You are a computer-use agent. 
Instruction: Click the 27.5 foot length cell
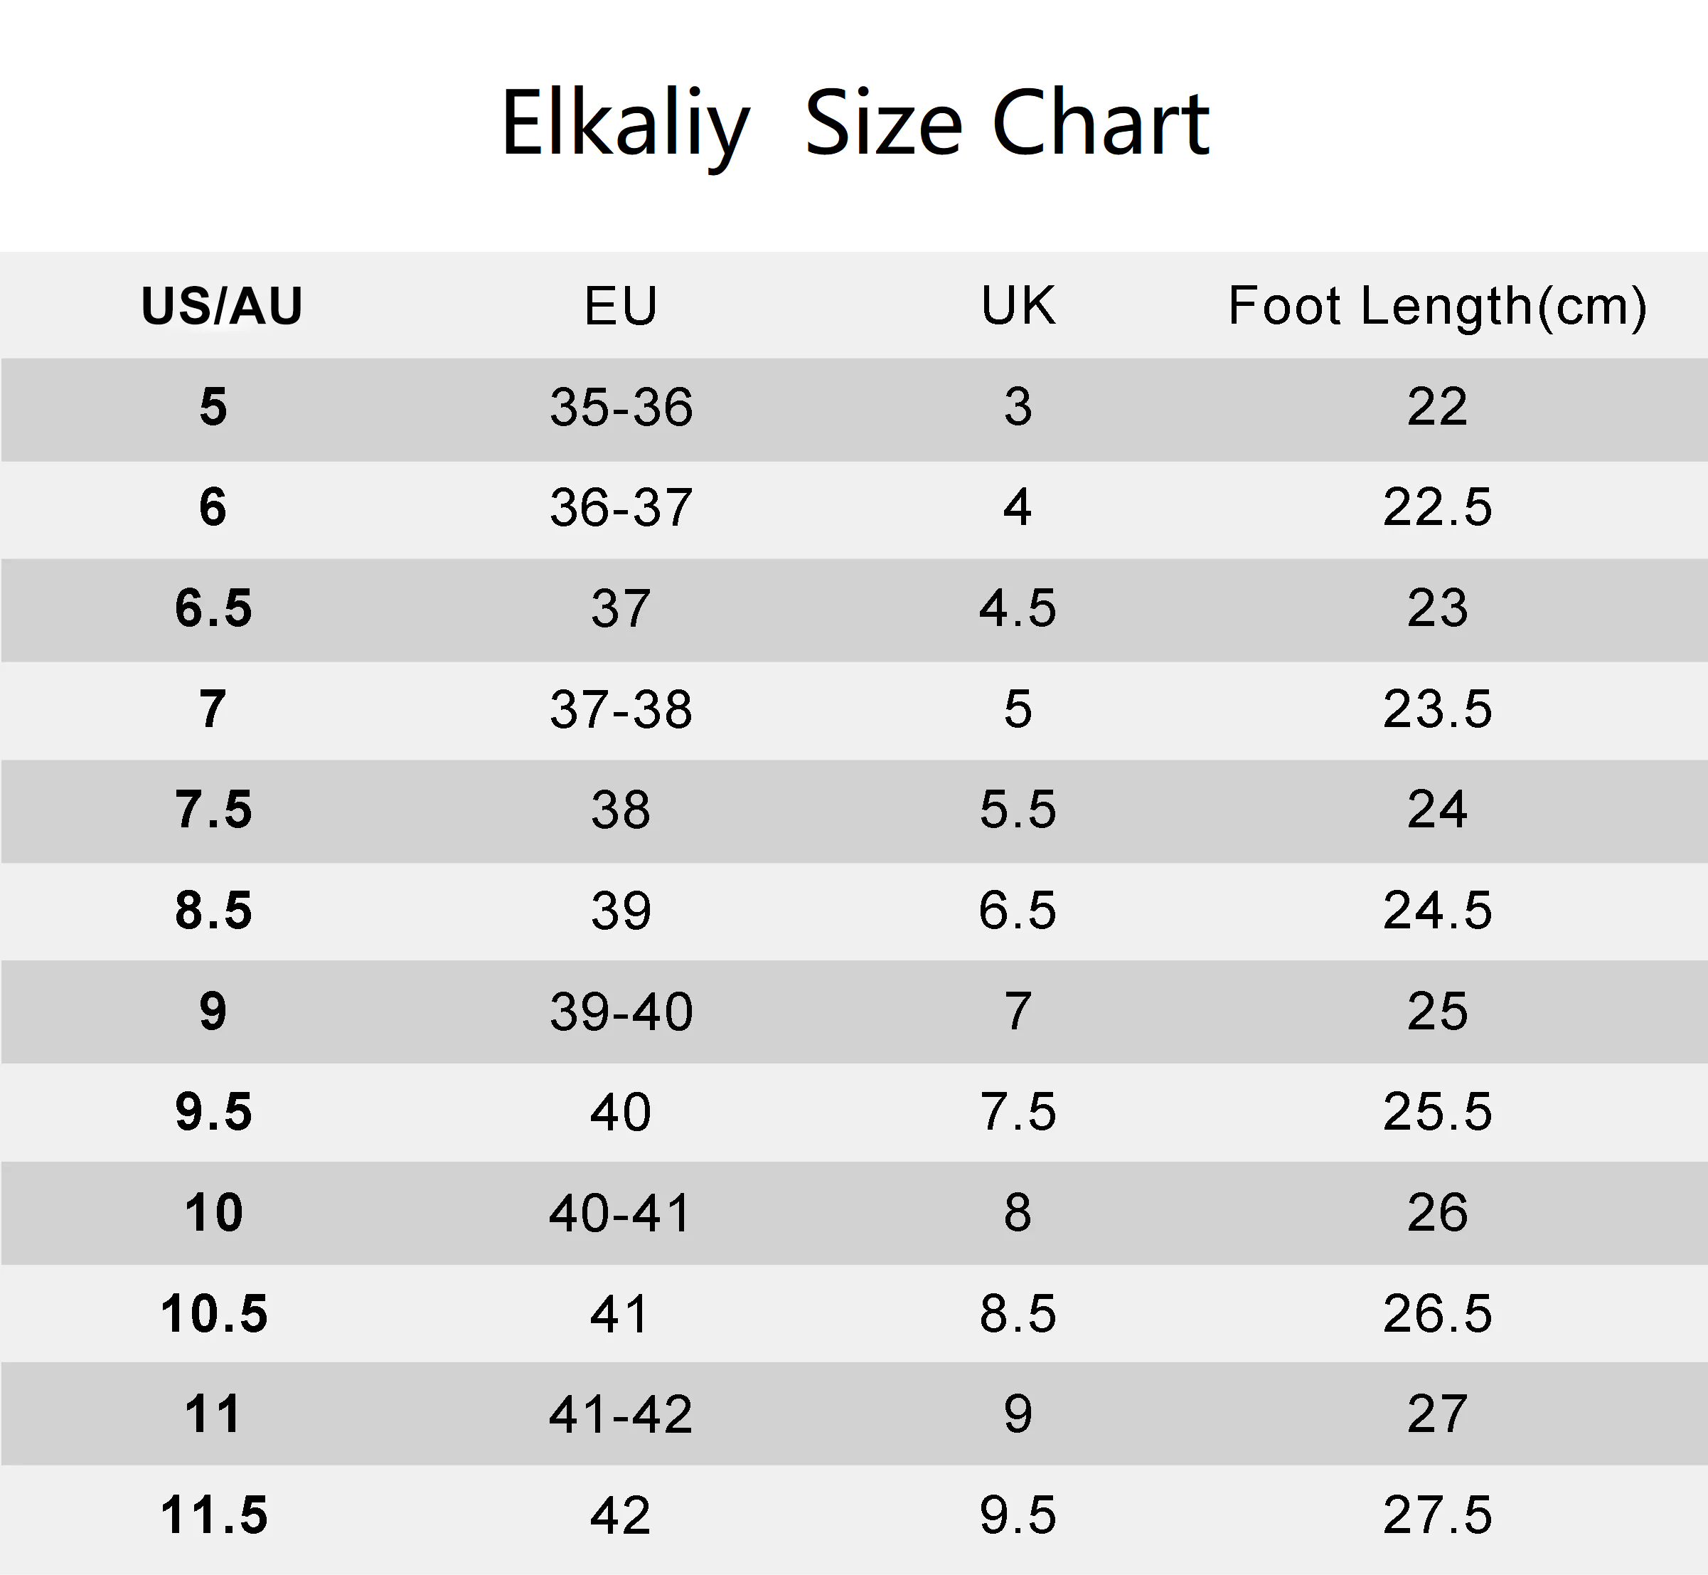pyautogui.click(x=1437, y=1515)
